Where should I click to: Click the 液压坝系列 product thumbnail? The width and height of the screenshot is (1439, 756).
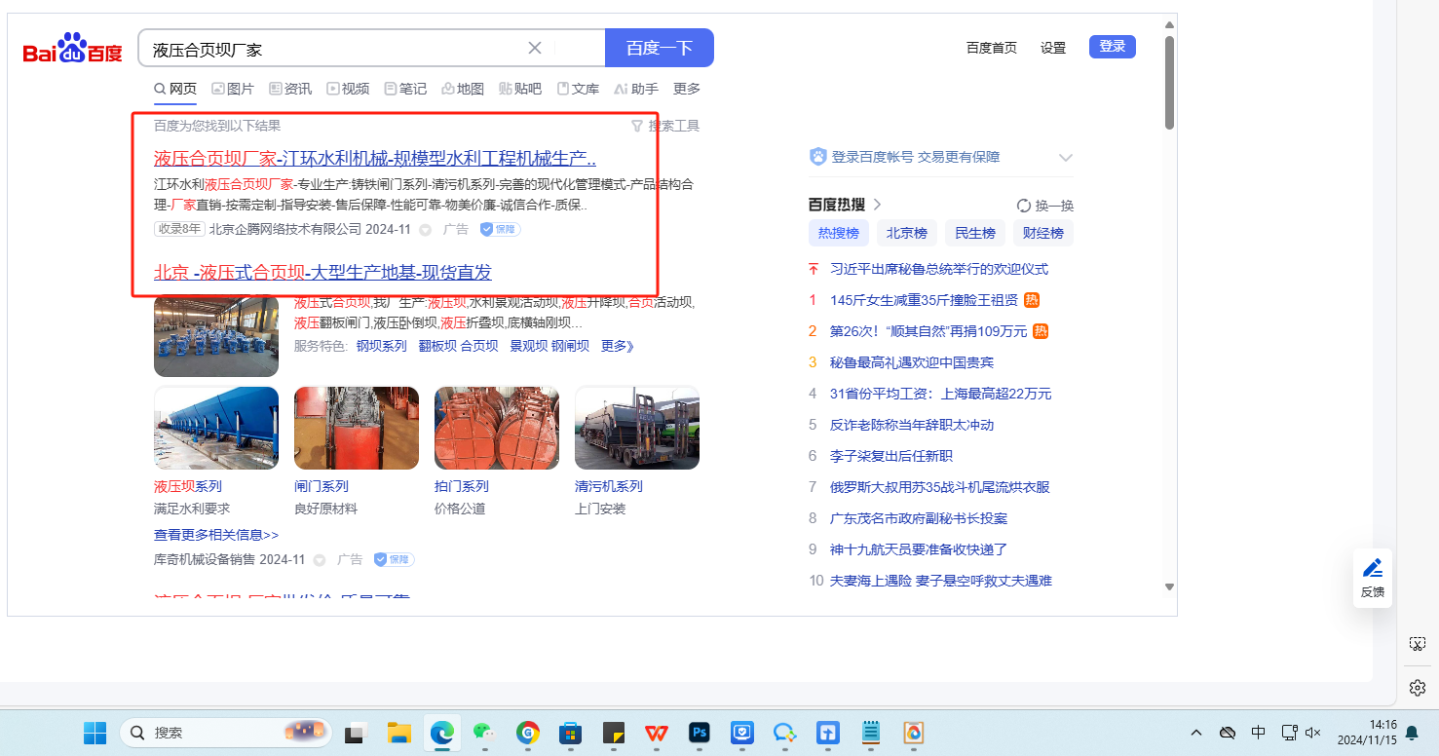point(216,429)
